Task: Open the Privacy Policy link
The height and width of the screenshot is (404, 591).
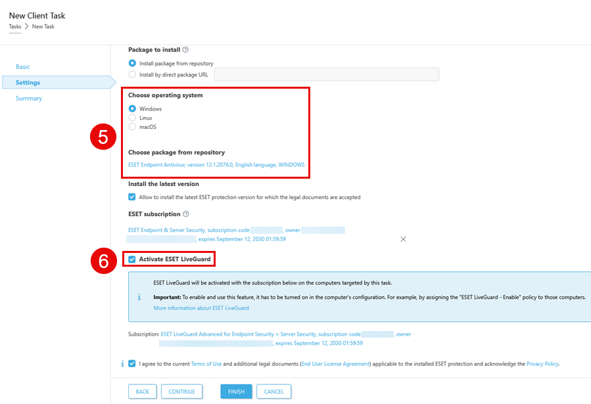Action: point(542,364)
